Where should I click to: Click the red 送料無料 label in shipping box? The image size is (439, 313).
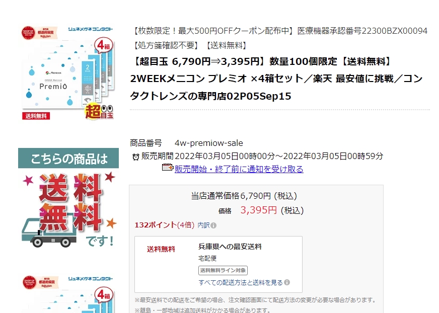[x=161, y=249]
